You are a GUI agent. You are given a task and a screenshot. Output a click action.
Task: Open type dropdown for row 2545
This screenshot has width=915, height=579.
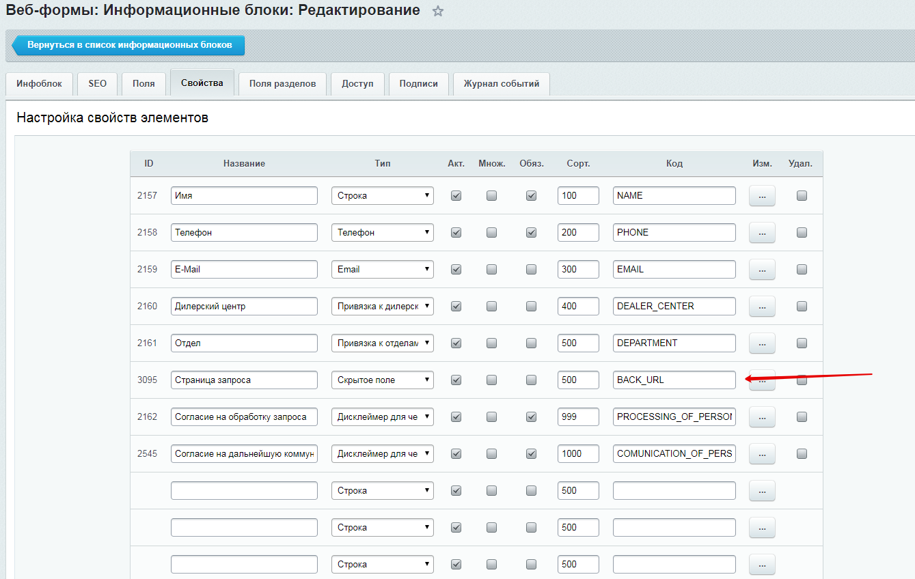[383, 453]
